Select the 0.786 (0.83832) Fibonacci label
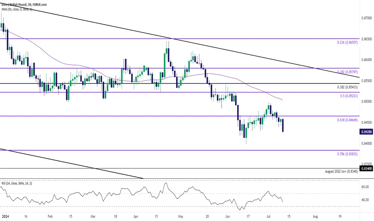 click(347, 154)
